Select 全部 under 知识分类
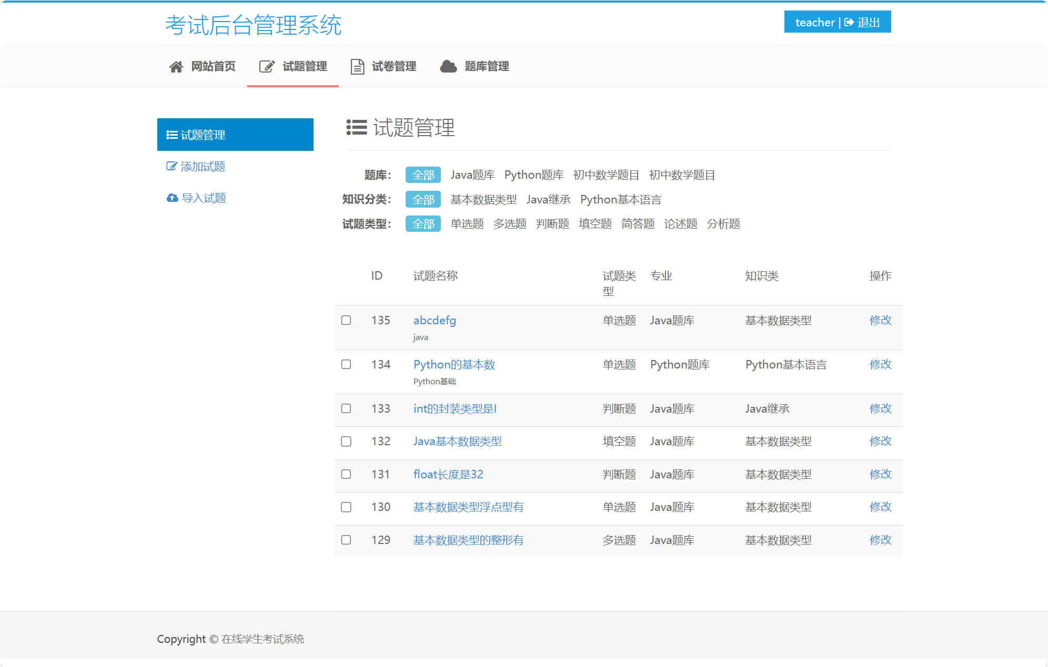This screenshot has height=667, width=1048. click(x=422, y=199)
